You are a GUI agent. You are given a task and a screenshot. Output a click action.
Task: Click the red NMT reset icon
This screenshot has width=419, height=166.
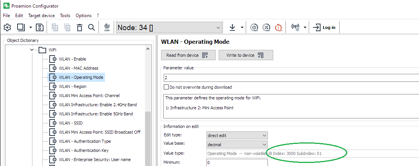(x=279, y=27)
